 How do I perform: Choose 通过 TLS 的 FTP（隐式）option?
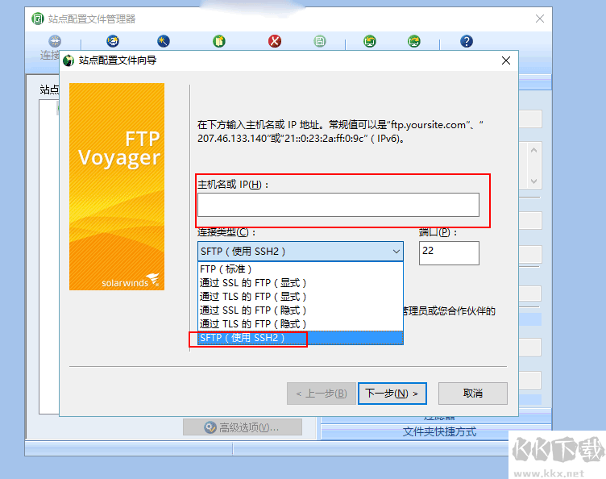point(301,324)
